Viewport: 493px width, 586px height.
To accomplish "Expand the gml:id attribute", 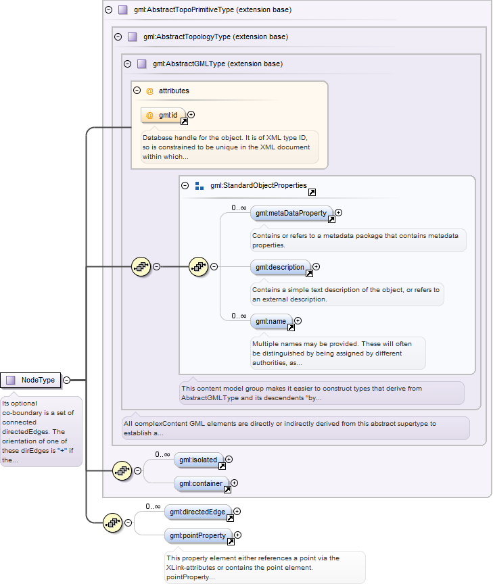I will [x=191, y=115].
